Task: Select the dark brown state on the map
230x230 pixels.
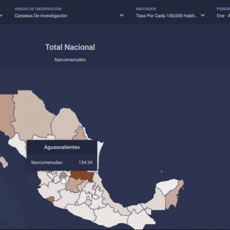Action: pos(82,175)
